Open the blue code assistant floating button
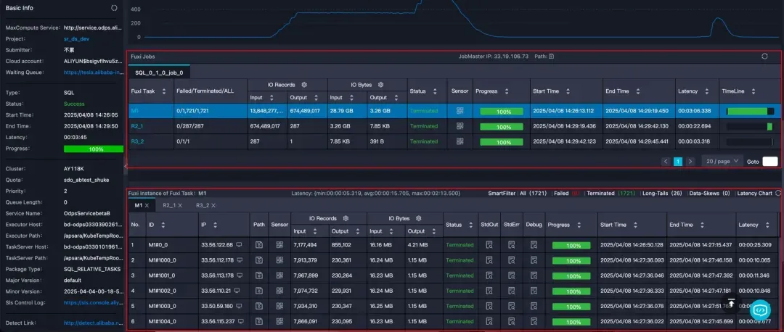The image size is (784, 332). (x=760, y=310)
